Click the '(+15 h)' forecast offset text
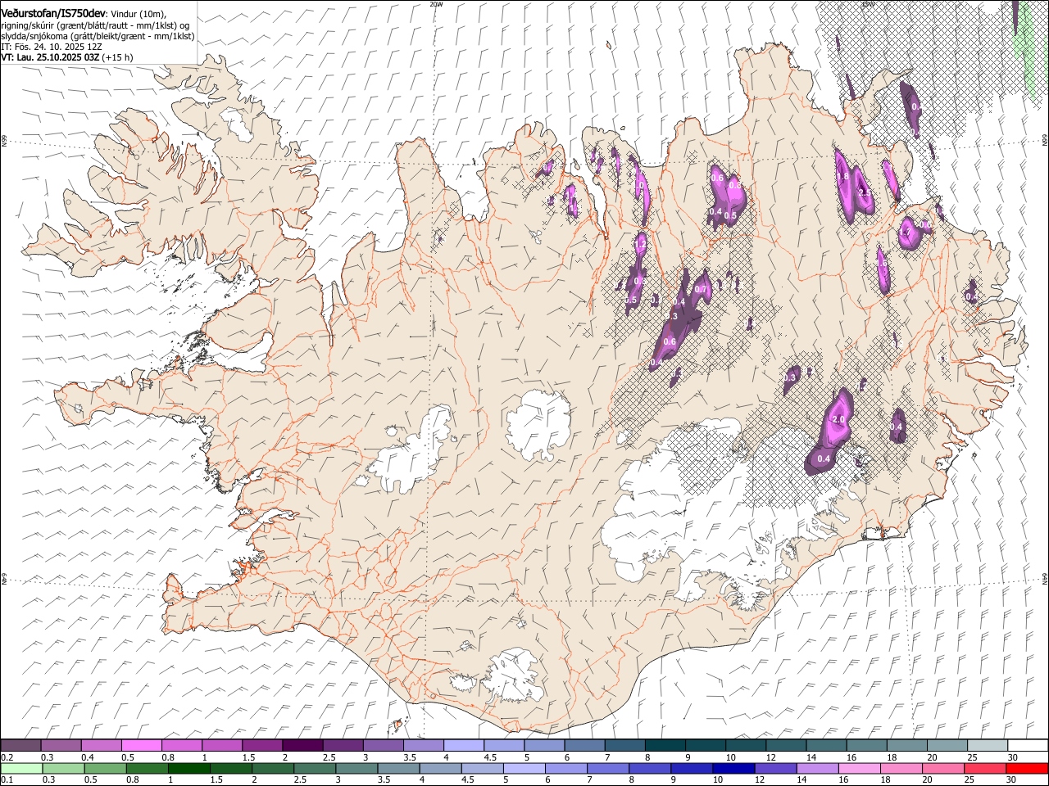This screenshot has height=786, width=1049. pyautogui.click(x=118, y=57)
